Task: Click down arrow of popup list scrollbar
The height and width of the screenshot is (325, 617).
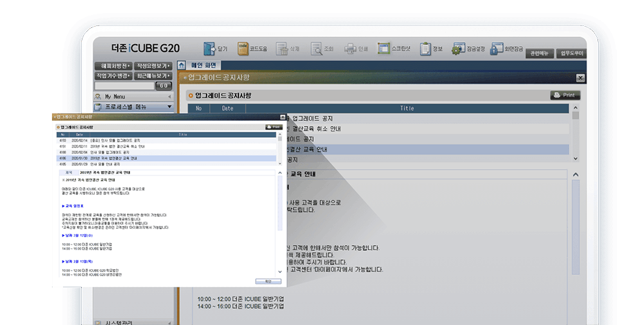Action: [280, 164]
